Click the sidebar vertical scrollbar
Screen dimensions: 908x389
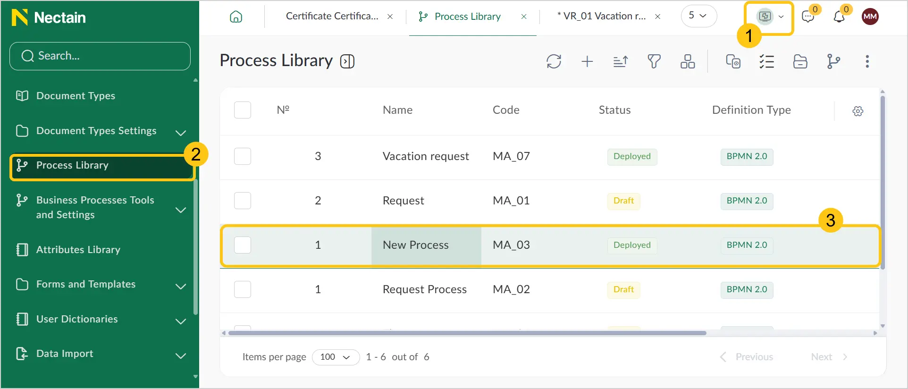click(x=195, y=246)
